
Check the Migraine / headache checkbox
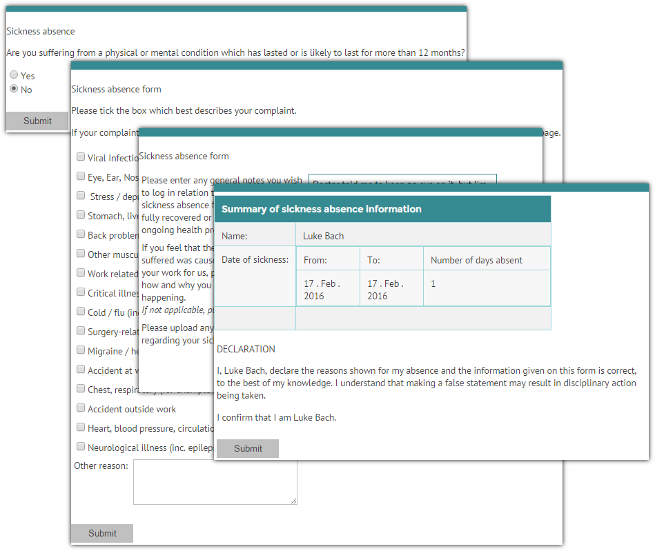(x=81, y=350)
